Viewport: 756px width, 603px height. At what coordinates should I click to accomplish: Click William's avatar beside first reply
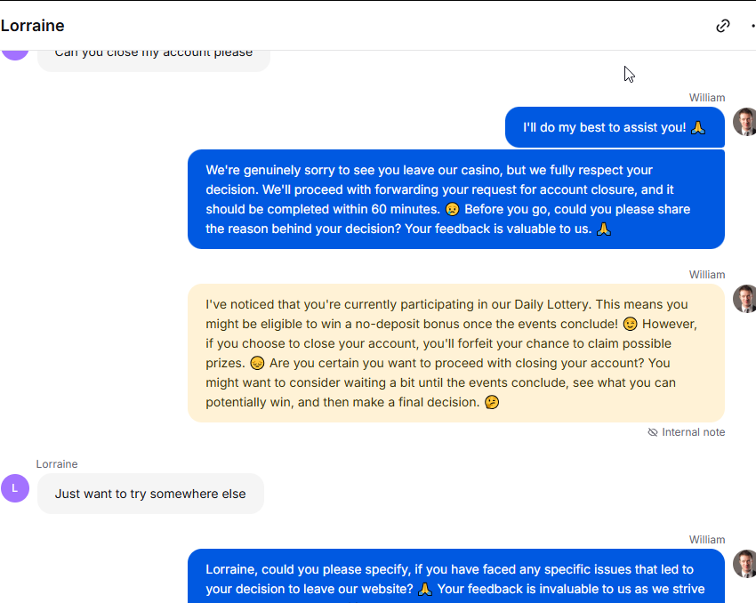click(744, 122)
